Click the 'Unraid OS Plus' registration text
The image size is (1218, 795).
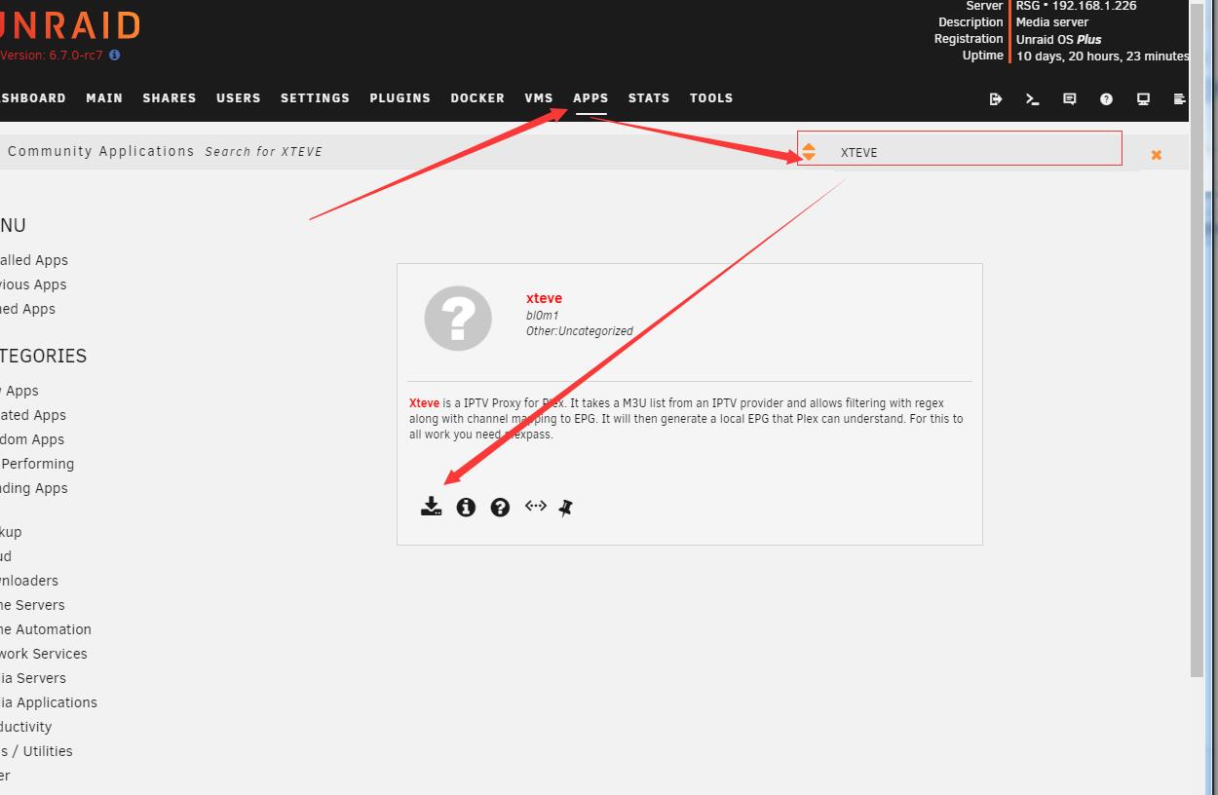1059,40
